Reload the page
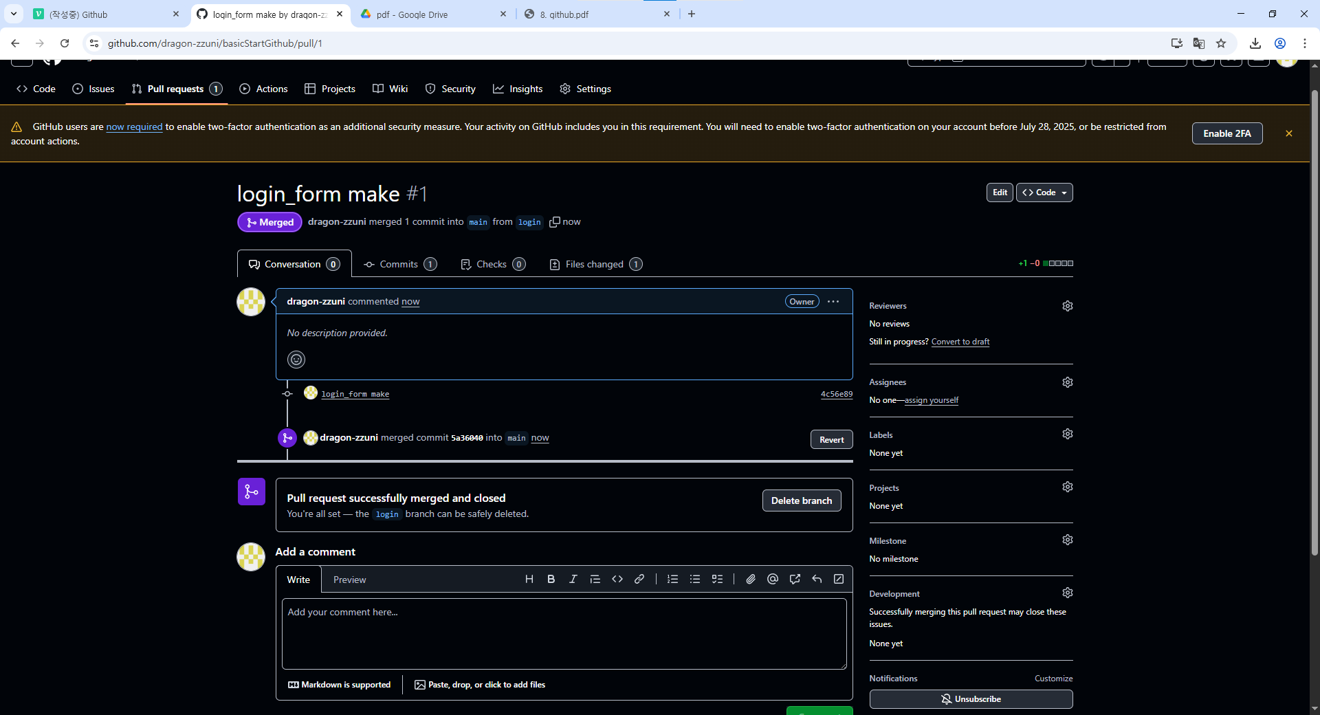 [65, 43]
